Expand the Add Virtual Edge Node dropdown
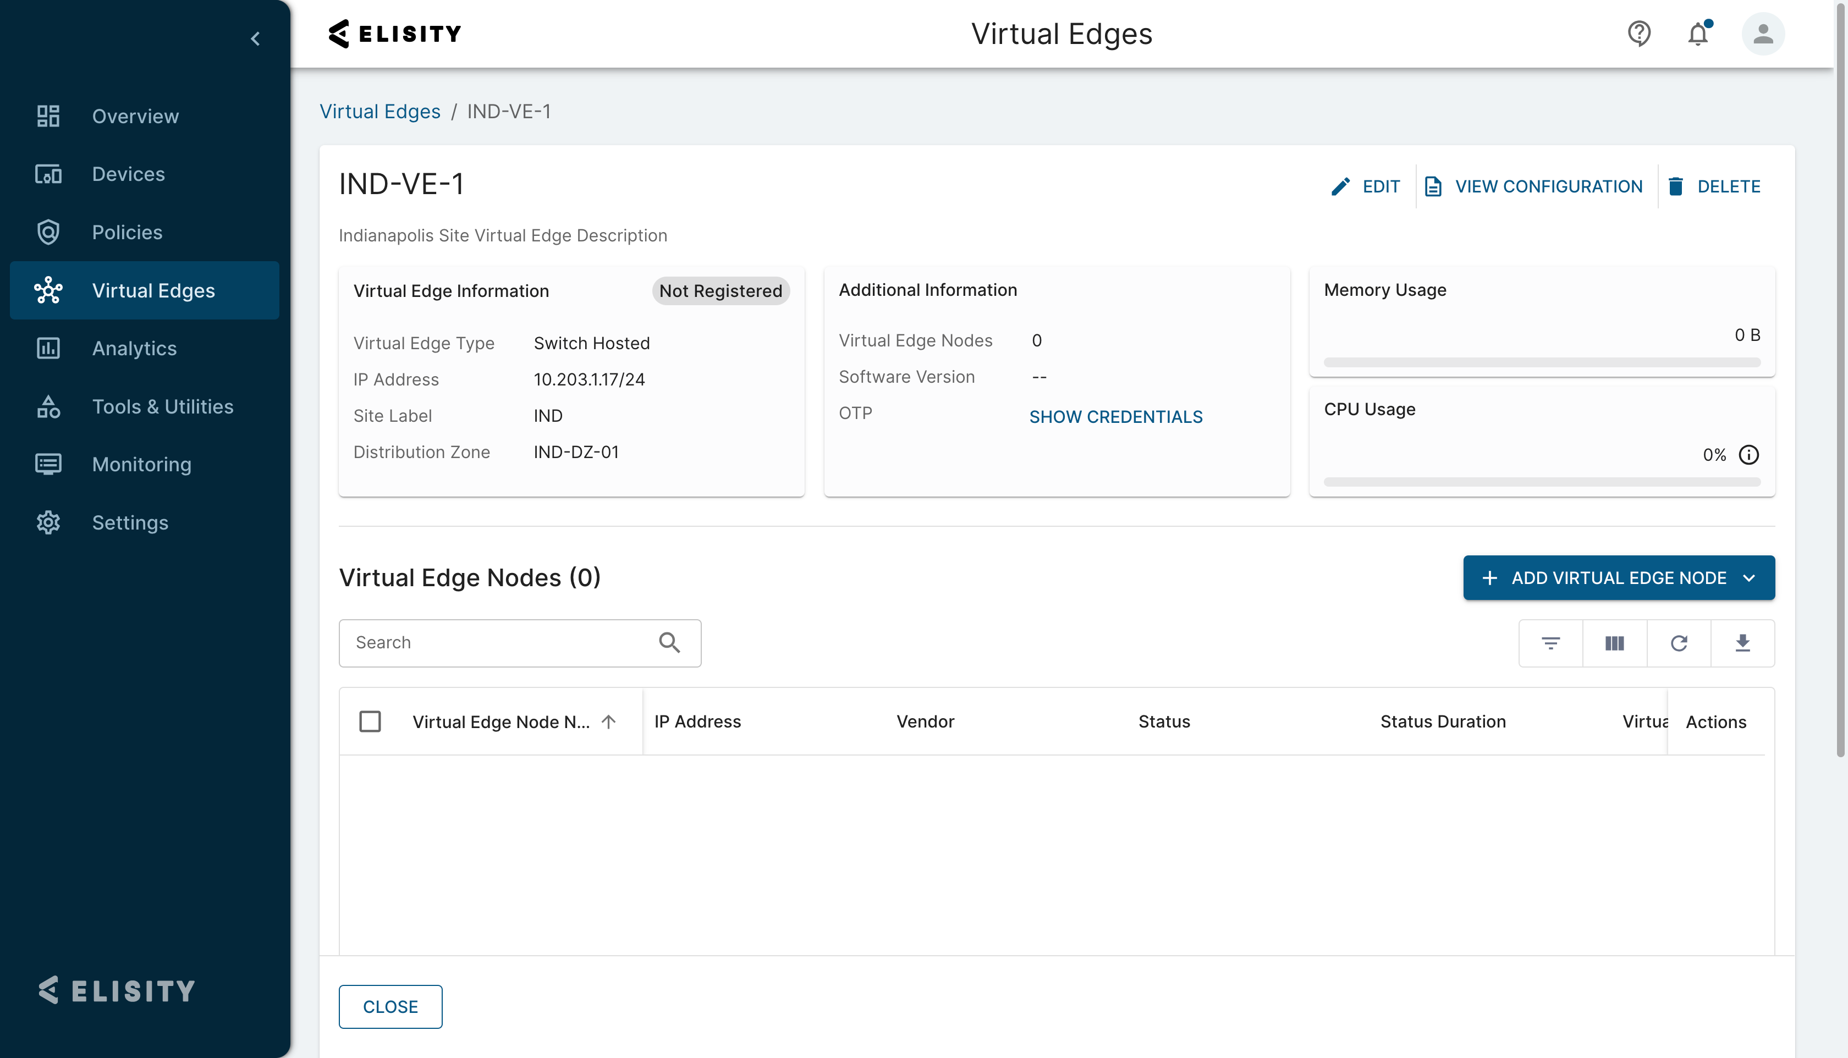The image size is (1848, 1058). pyautogui.click(x=1748, y=578)
